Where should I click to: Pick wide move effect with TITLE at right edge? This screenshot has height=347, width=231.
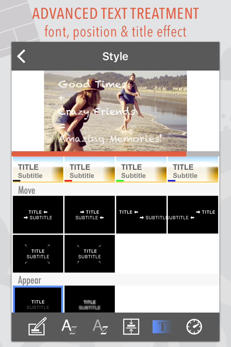click(193, 215)
